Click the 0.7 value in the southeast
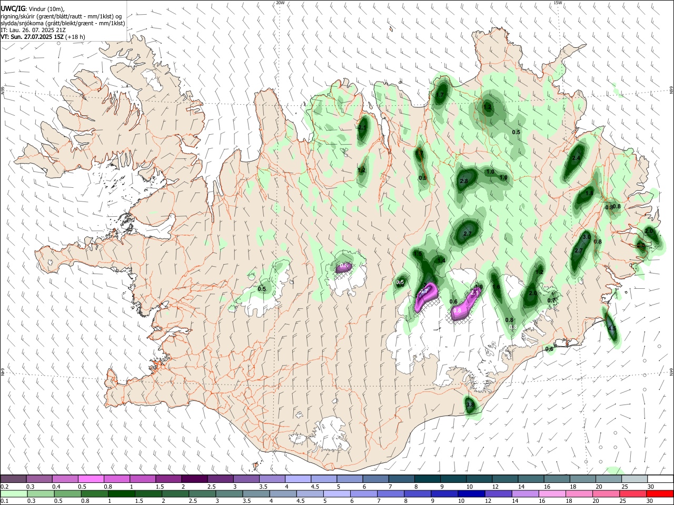 coord(551,300)
